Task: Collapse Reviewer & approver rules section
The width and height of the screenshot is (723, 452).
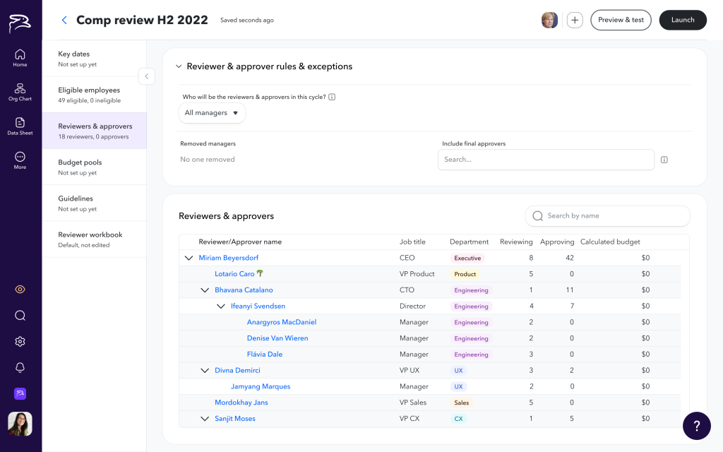Action: [179, 66]
